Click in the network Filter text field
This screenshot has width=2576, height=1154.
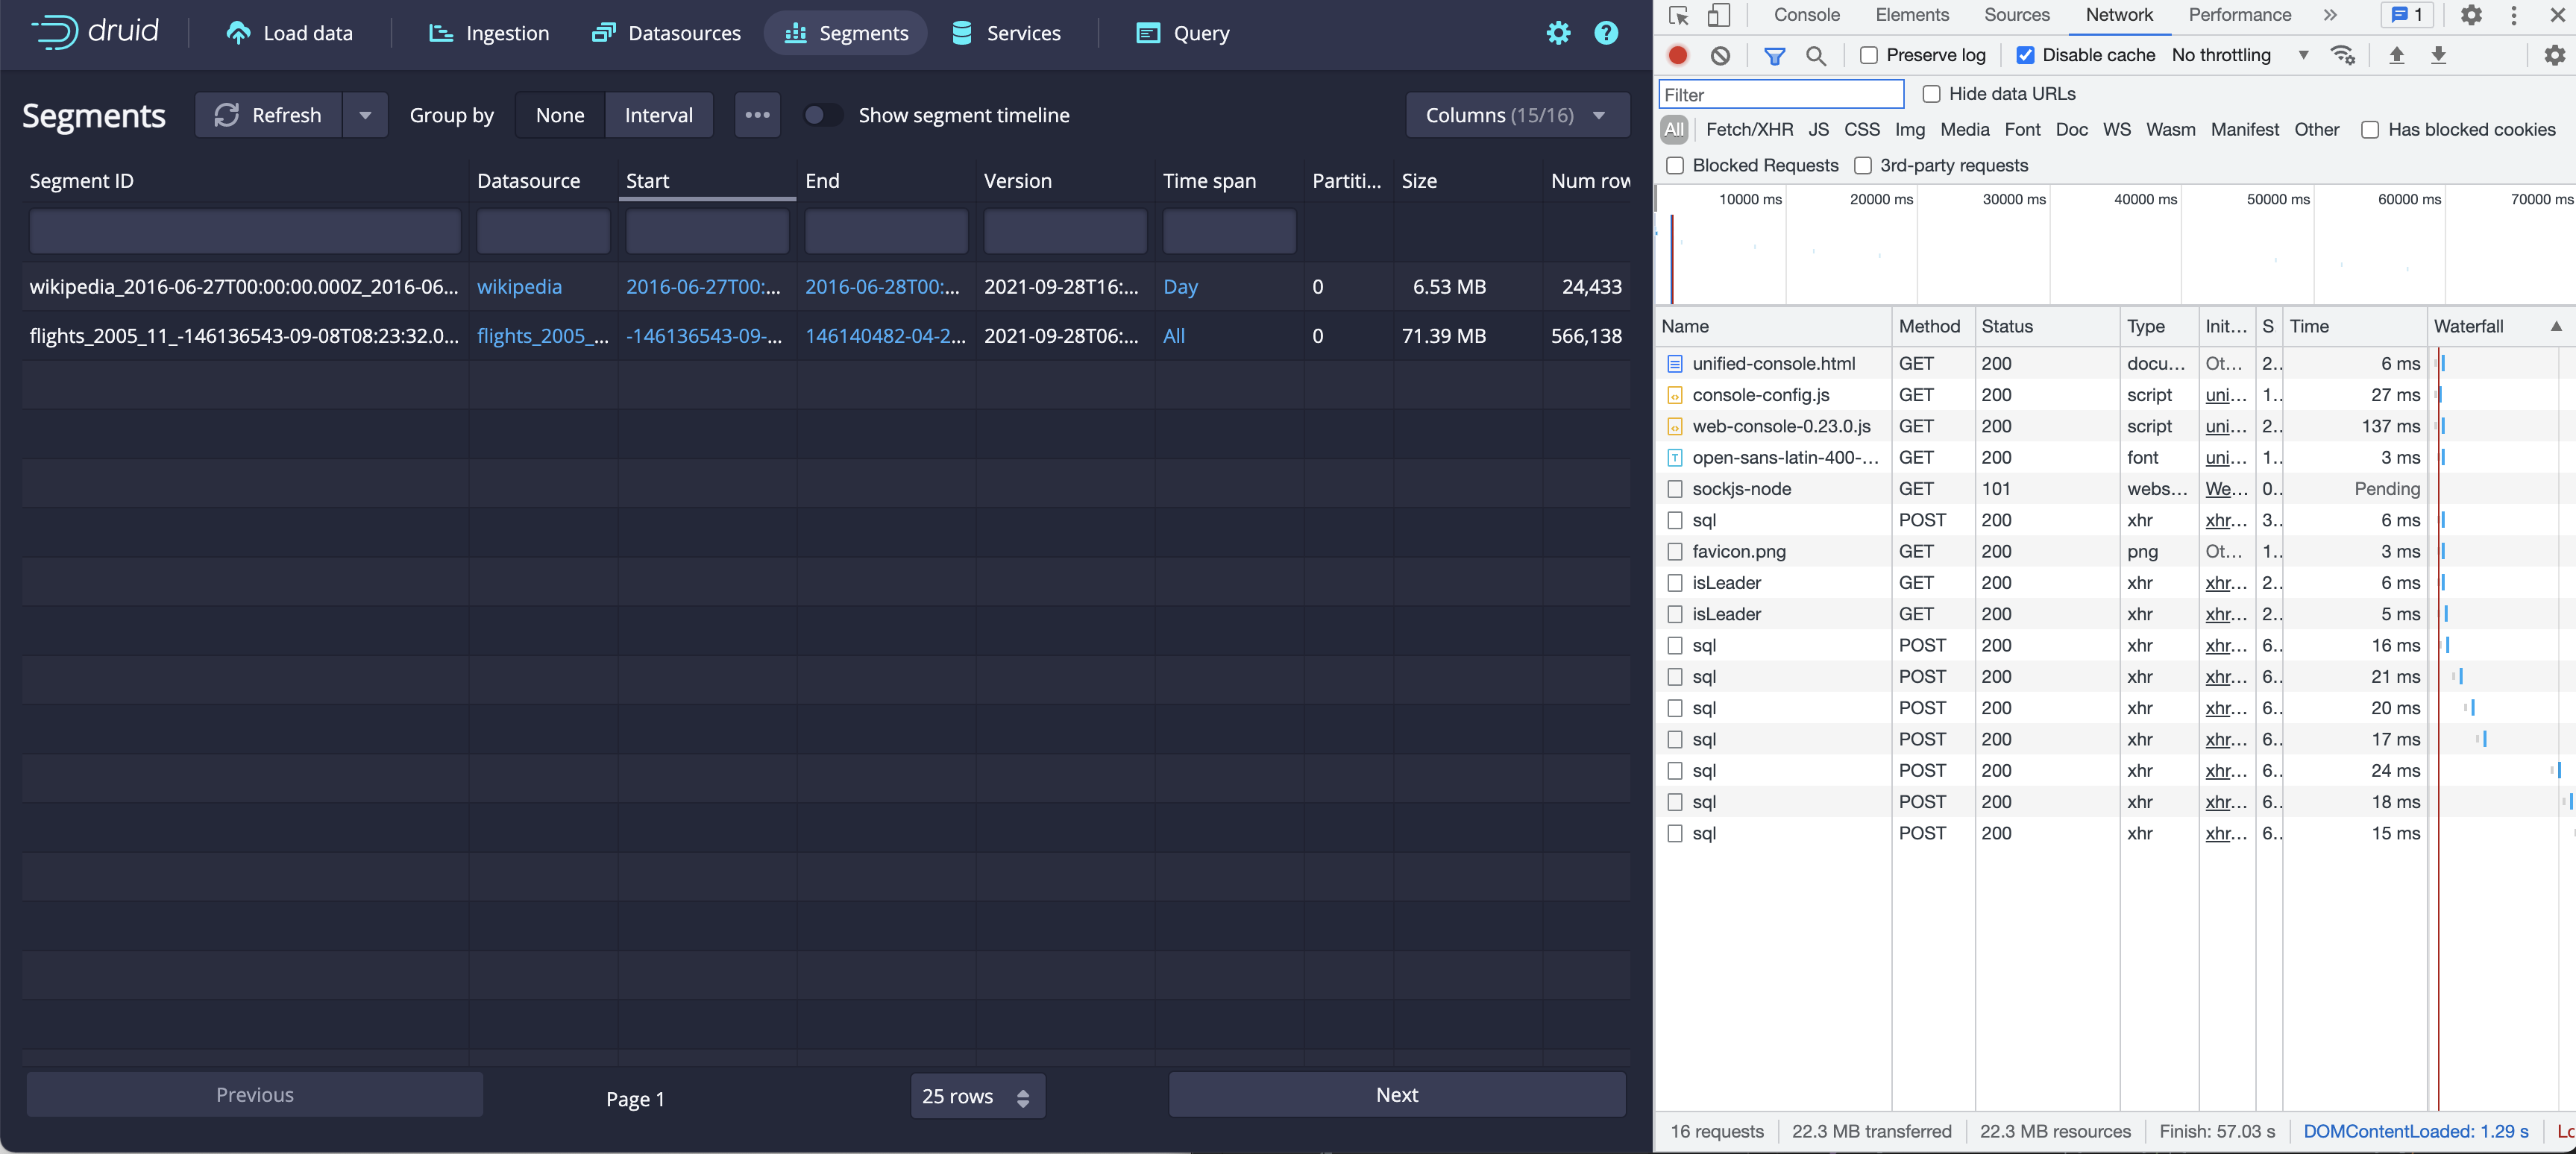pyautogui.click(x=1780, y=95)
